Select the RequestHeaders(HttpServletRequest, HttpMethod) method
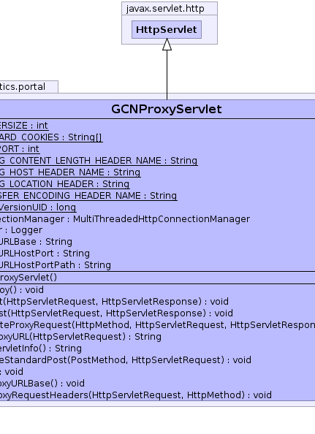Viewport: 315px width, 434px height. (x=136, y=395)
